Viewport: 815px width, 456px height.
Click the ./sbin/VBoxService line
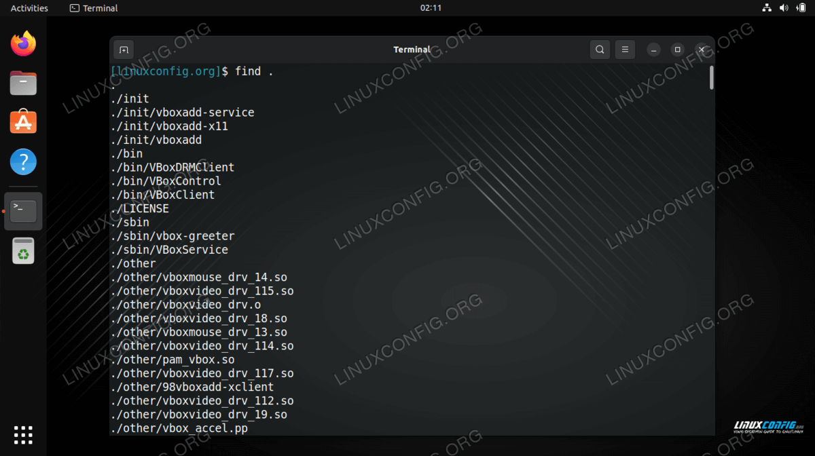coord(169,250)
